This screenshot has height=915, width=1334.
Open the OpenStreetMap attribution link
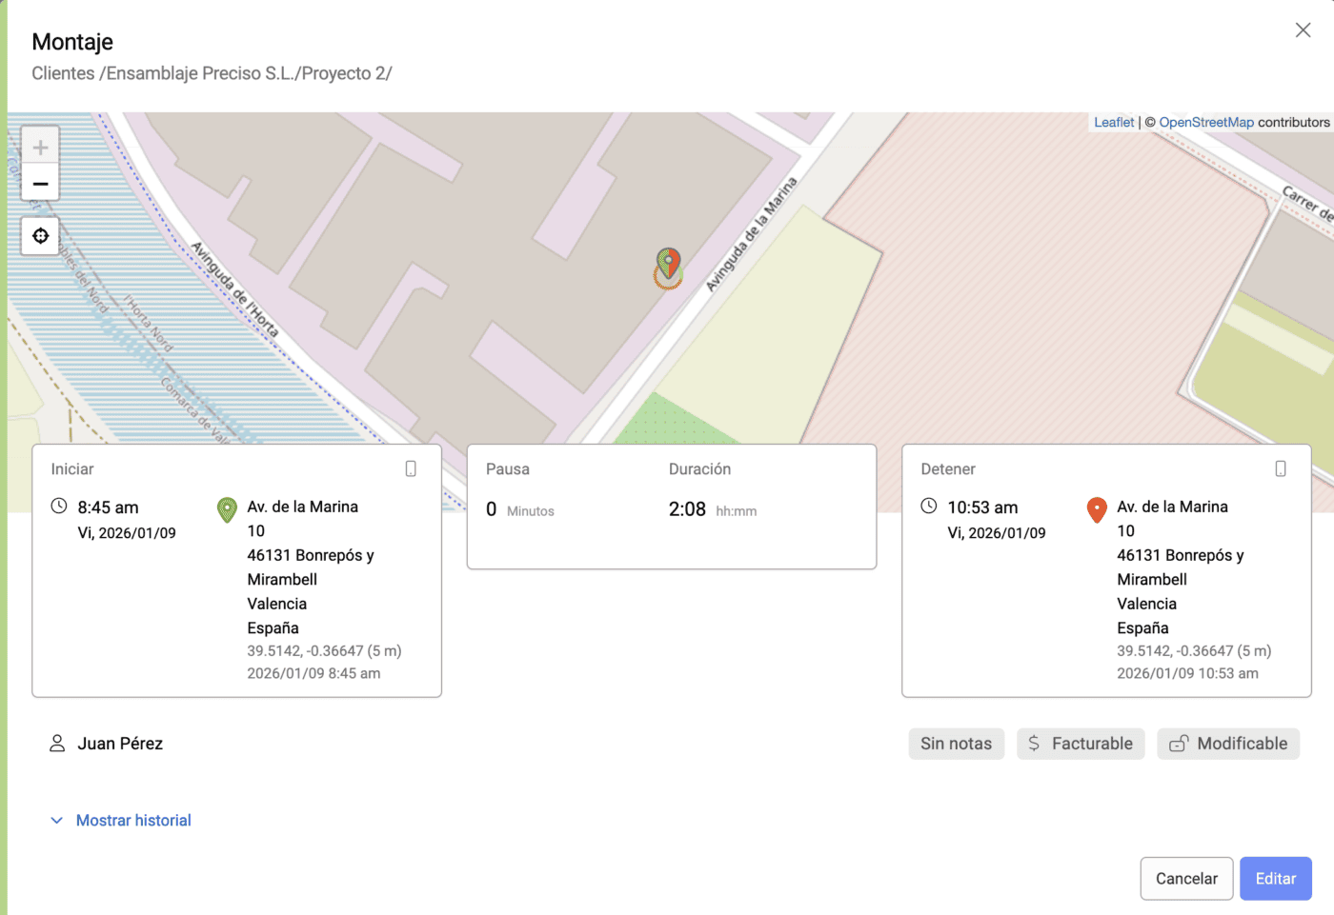(x=1205, y=122)
